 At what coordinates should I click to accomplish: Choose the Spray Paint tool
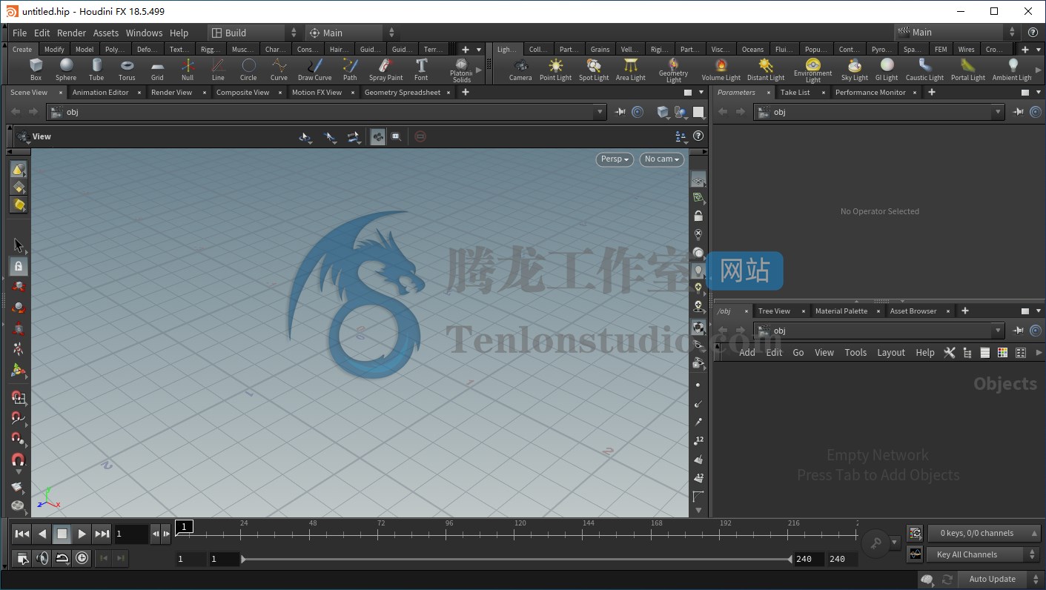385,69
